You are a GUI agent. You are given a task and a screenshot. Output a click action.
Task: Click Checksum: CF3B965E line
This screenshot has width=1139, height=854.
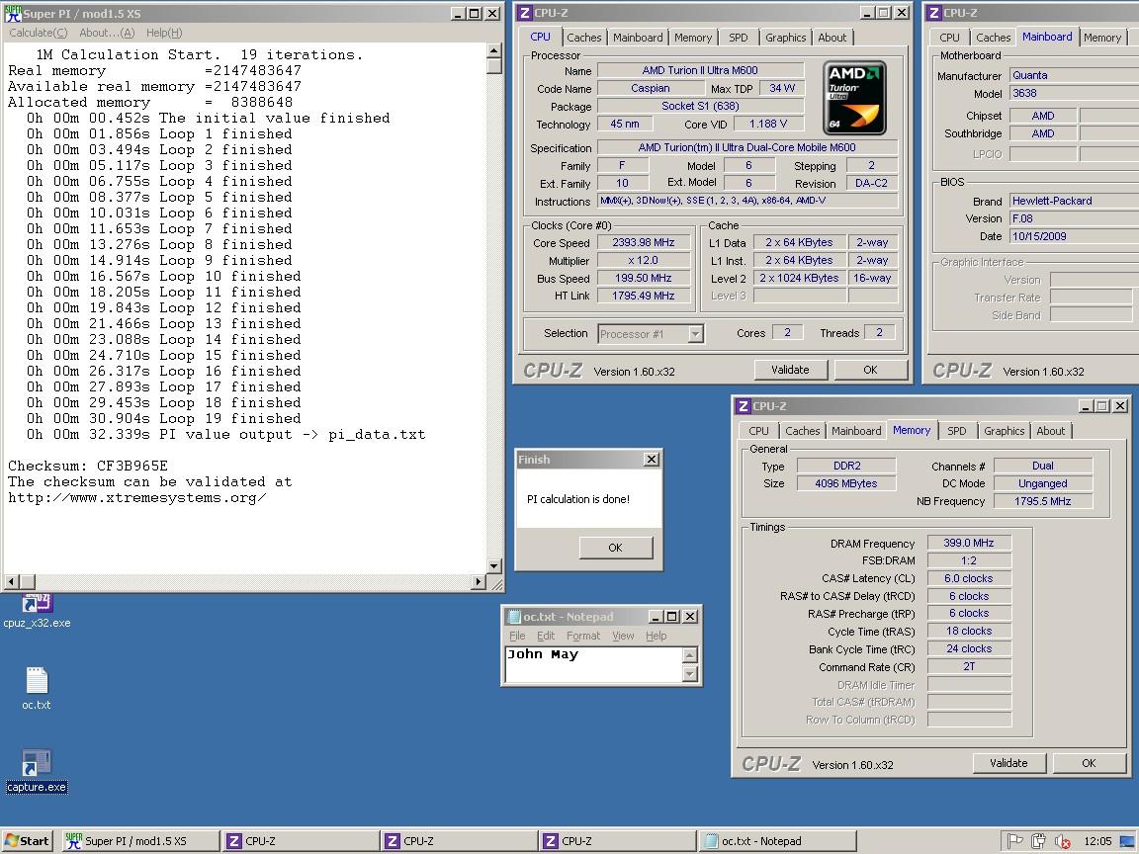[x=88, y=467]
